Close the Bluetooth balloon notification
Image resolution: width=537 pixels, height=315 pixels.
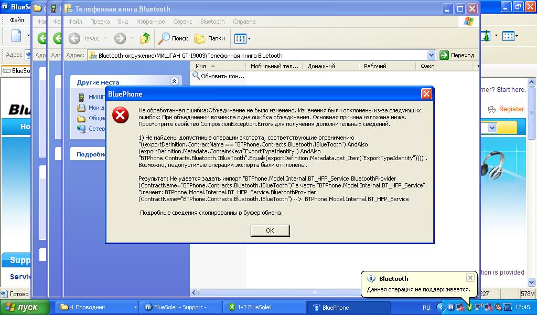point(470,278)
